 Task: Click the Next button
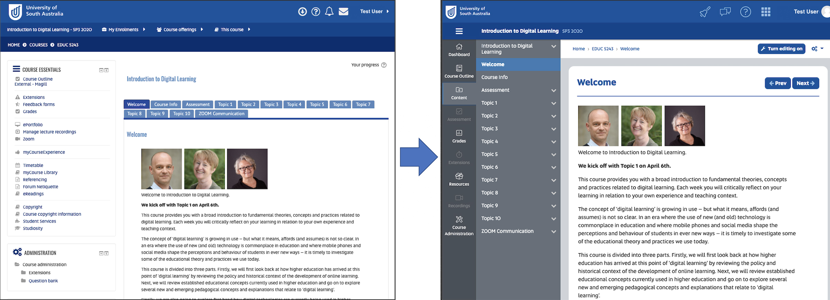[805, 83]
